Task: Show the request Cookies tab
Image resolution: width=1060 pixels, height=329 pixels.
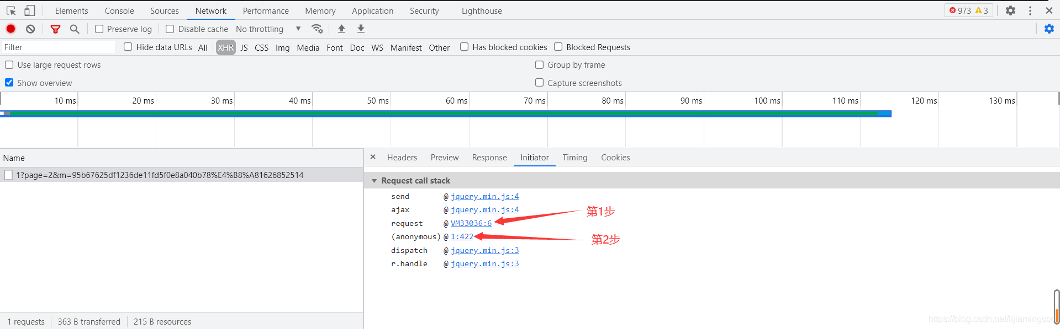Action: click(x=615, y=158)
